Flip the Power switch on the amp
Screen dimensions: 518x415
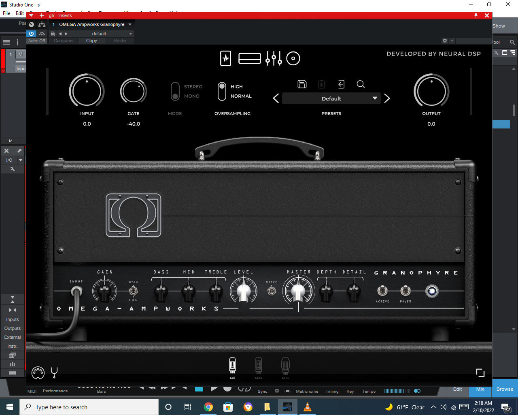[405, 291]
